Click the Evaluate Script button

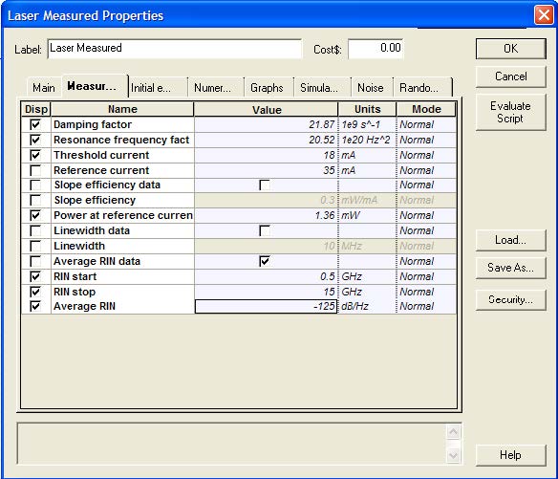click(x=510, y=112)
